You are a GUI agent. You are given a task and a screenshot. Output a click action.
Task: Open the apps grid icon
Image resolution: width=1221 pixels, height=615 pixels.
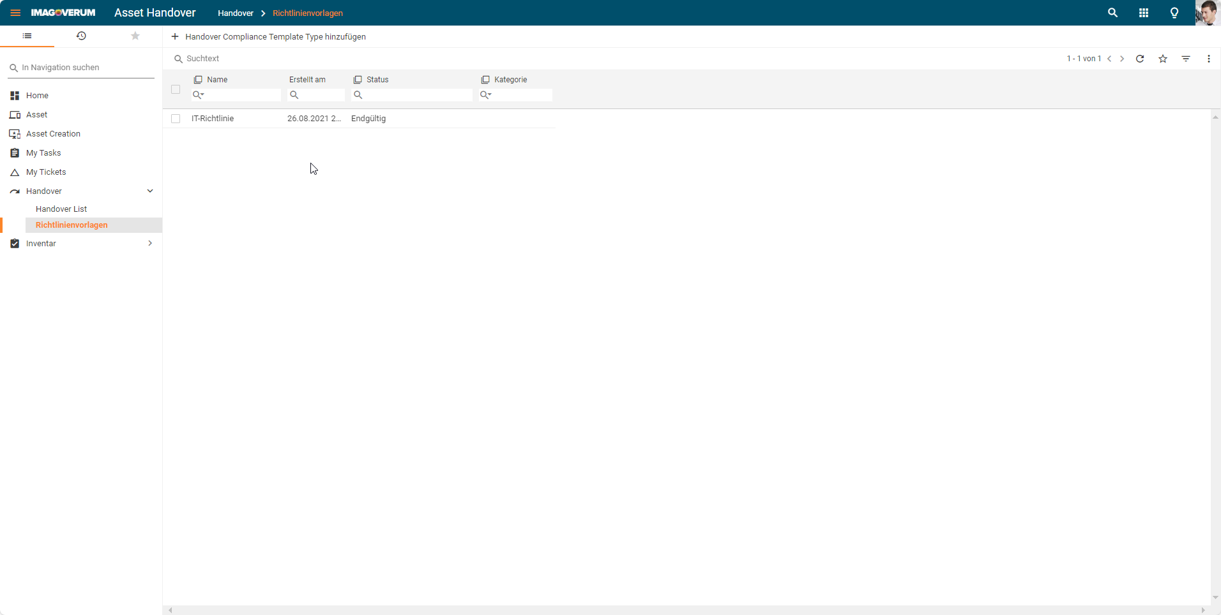point(1144,13)
